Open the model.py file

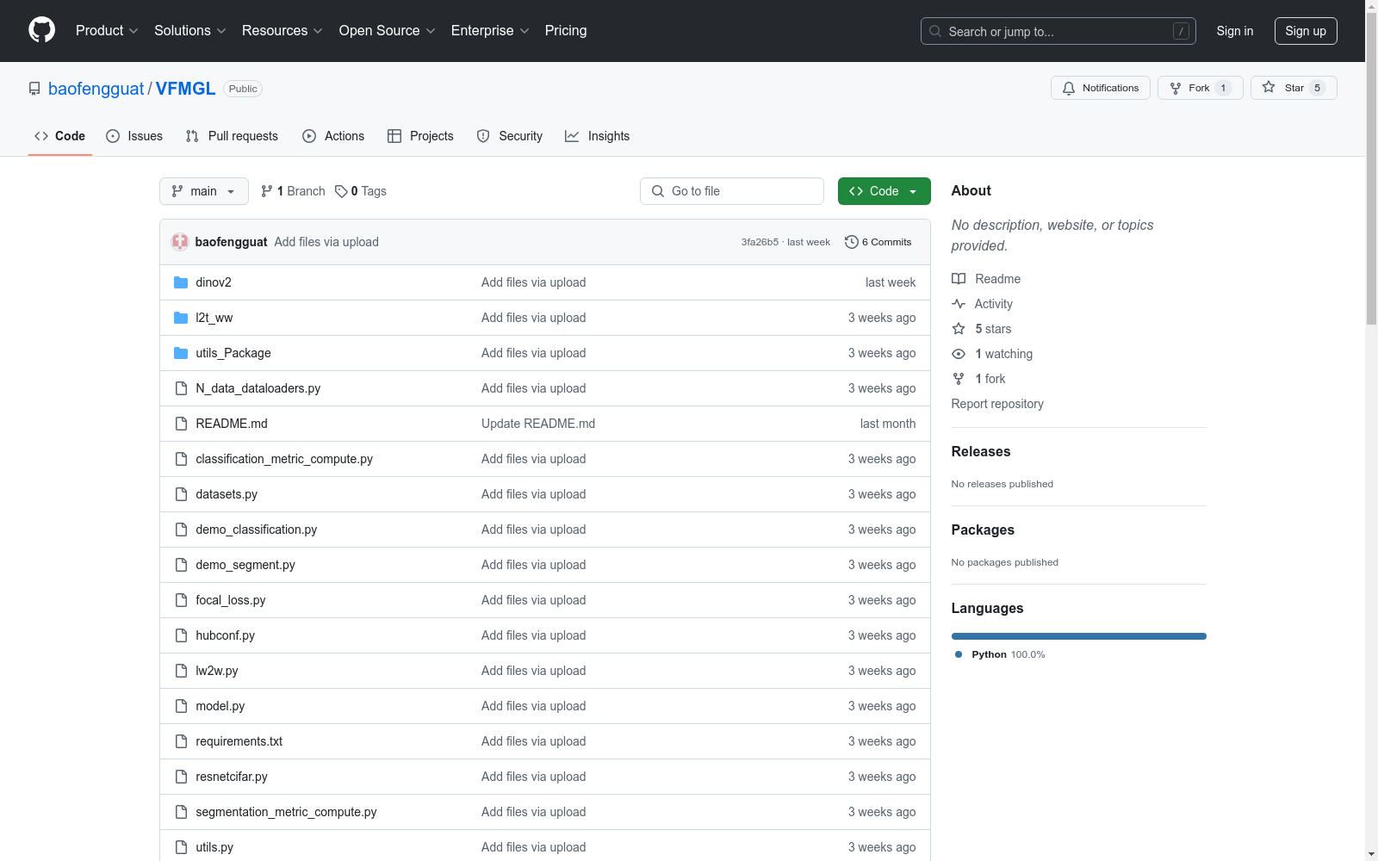220,706
